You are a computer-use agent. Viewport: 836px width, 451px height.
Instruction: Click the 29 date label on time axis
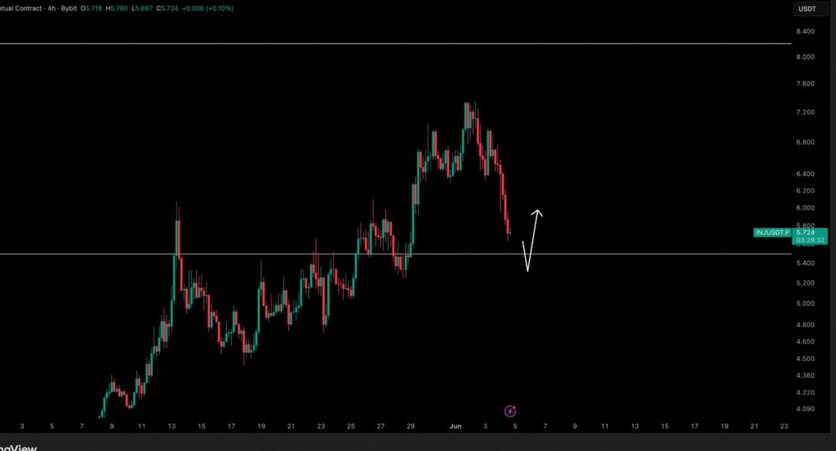click(x=411, y=427)
